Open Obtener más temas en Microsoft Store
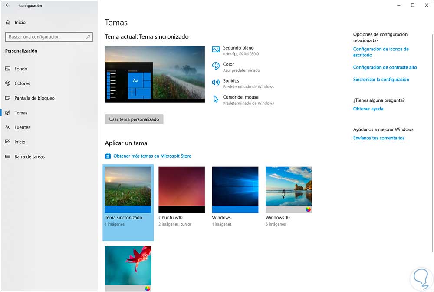Viewport: 434px width, 292px height. [152, 156]
